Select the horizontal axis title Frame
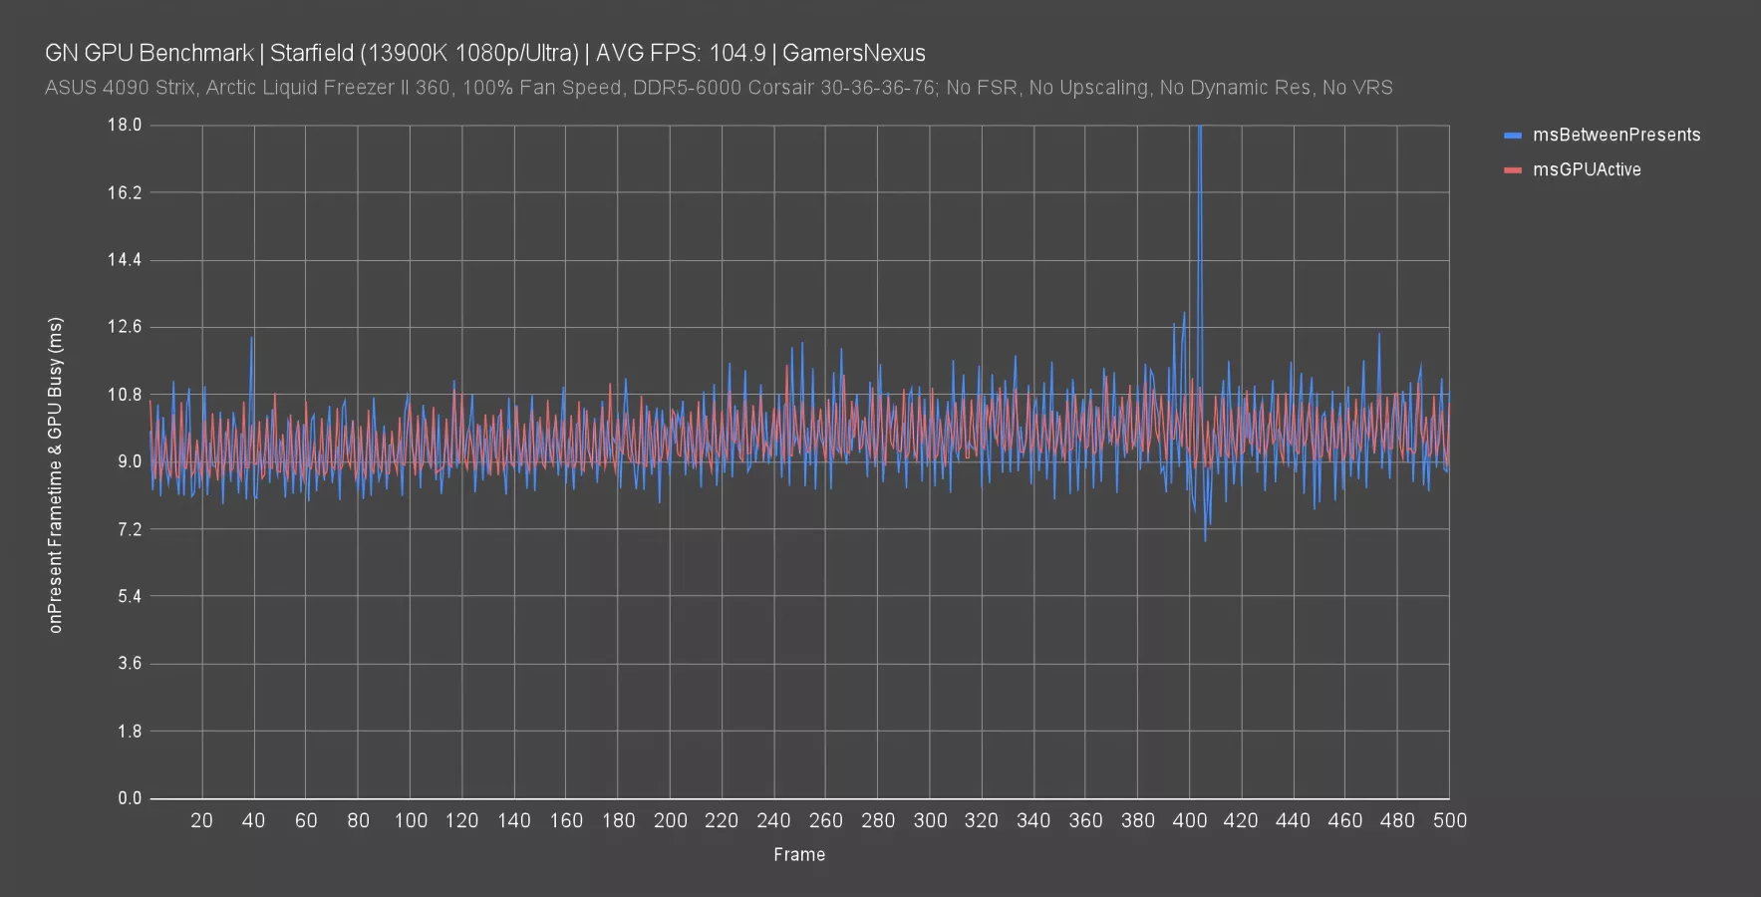Image resolution: width=1761 pixels, height=897 pixels. click(798, 854)
